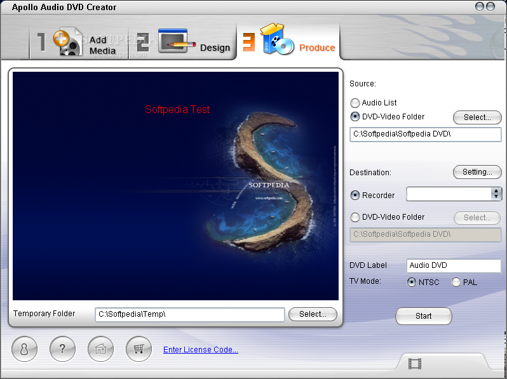Click Select button for source folder
The height and width of the screenshot is (379, 507).
477,117
